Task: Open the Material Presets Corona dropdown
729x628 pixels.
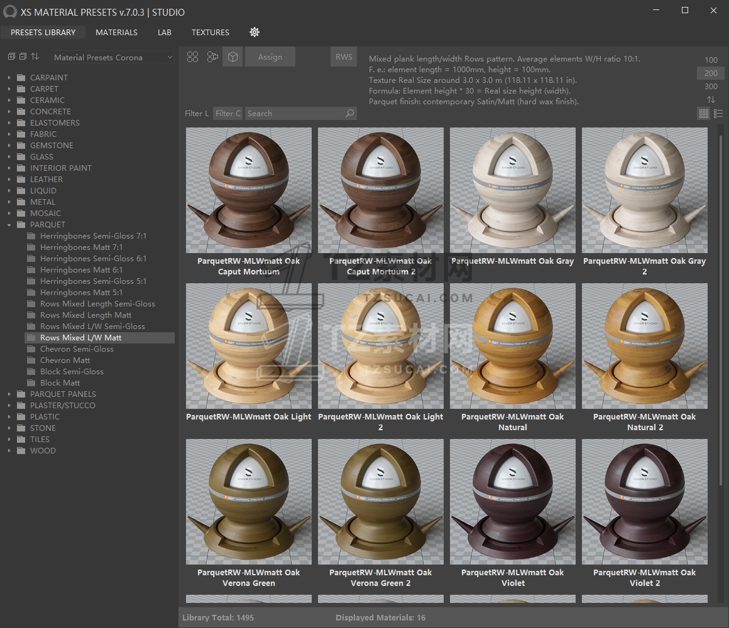Action: [113, 57]
